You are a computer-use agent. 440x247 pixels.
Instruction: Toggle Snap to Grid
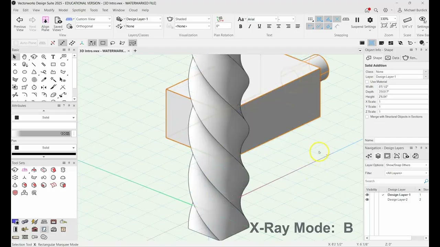(x=310, y=19)
